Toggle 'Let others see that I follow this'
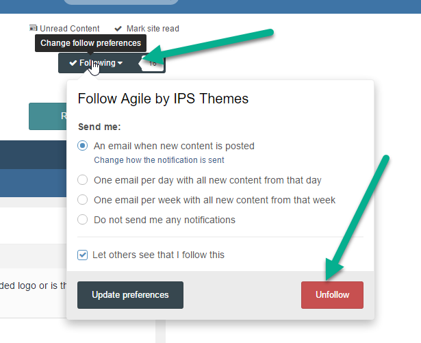The height and width of the screenshot is (343, 421). click(x=83, y=255)
